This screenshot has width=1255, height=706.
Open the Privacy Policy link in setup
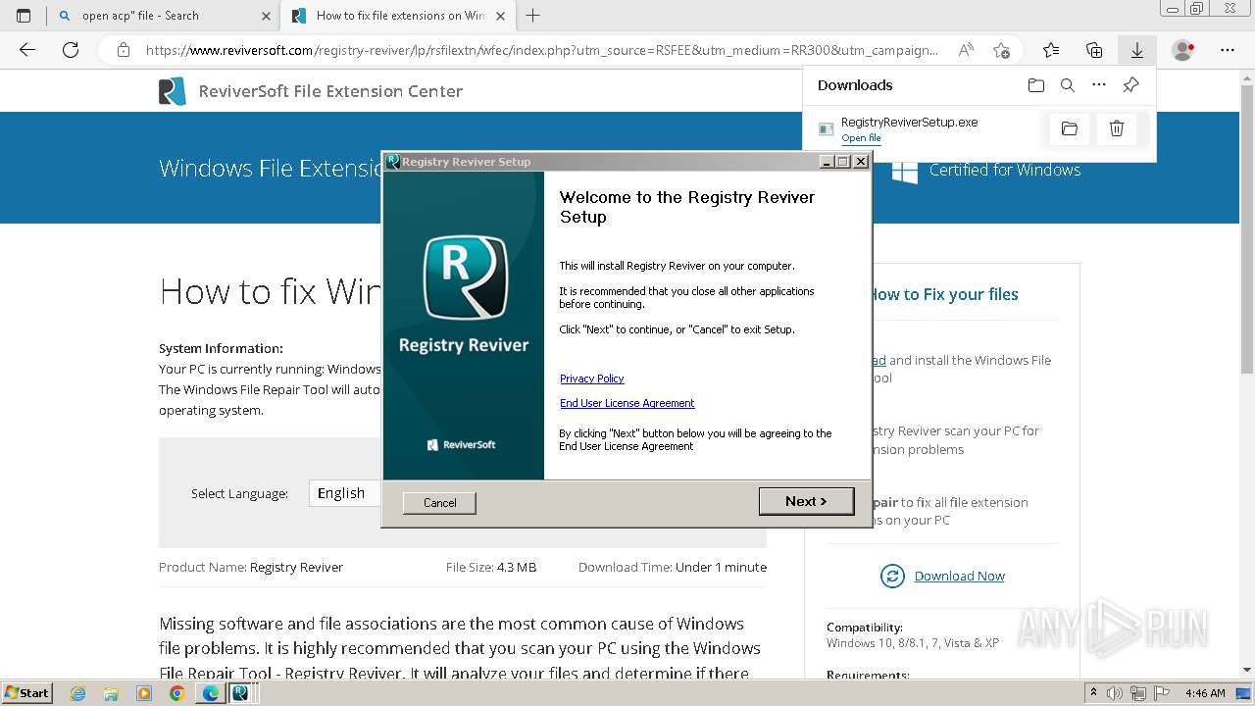tap(591, 378)
